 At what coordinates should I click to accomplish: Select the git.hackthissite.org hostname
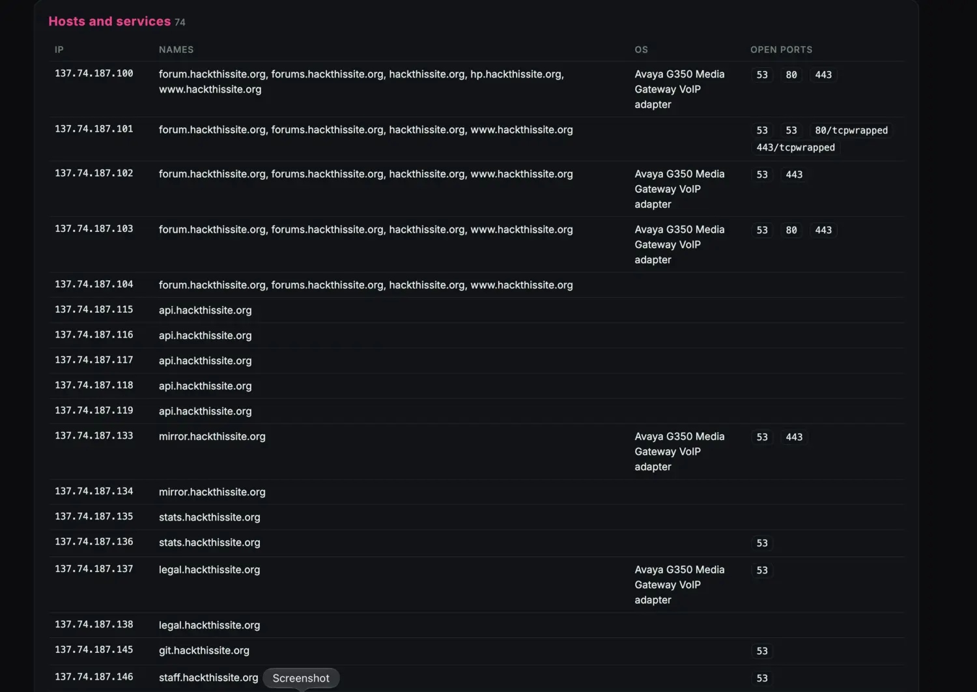(x=204, y=650)
